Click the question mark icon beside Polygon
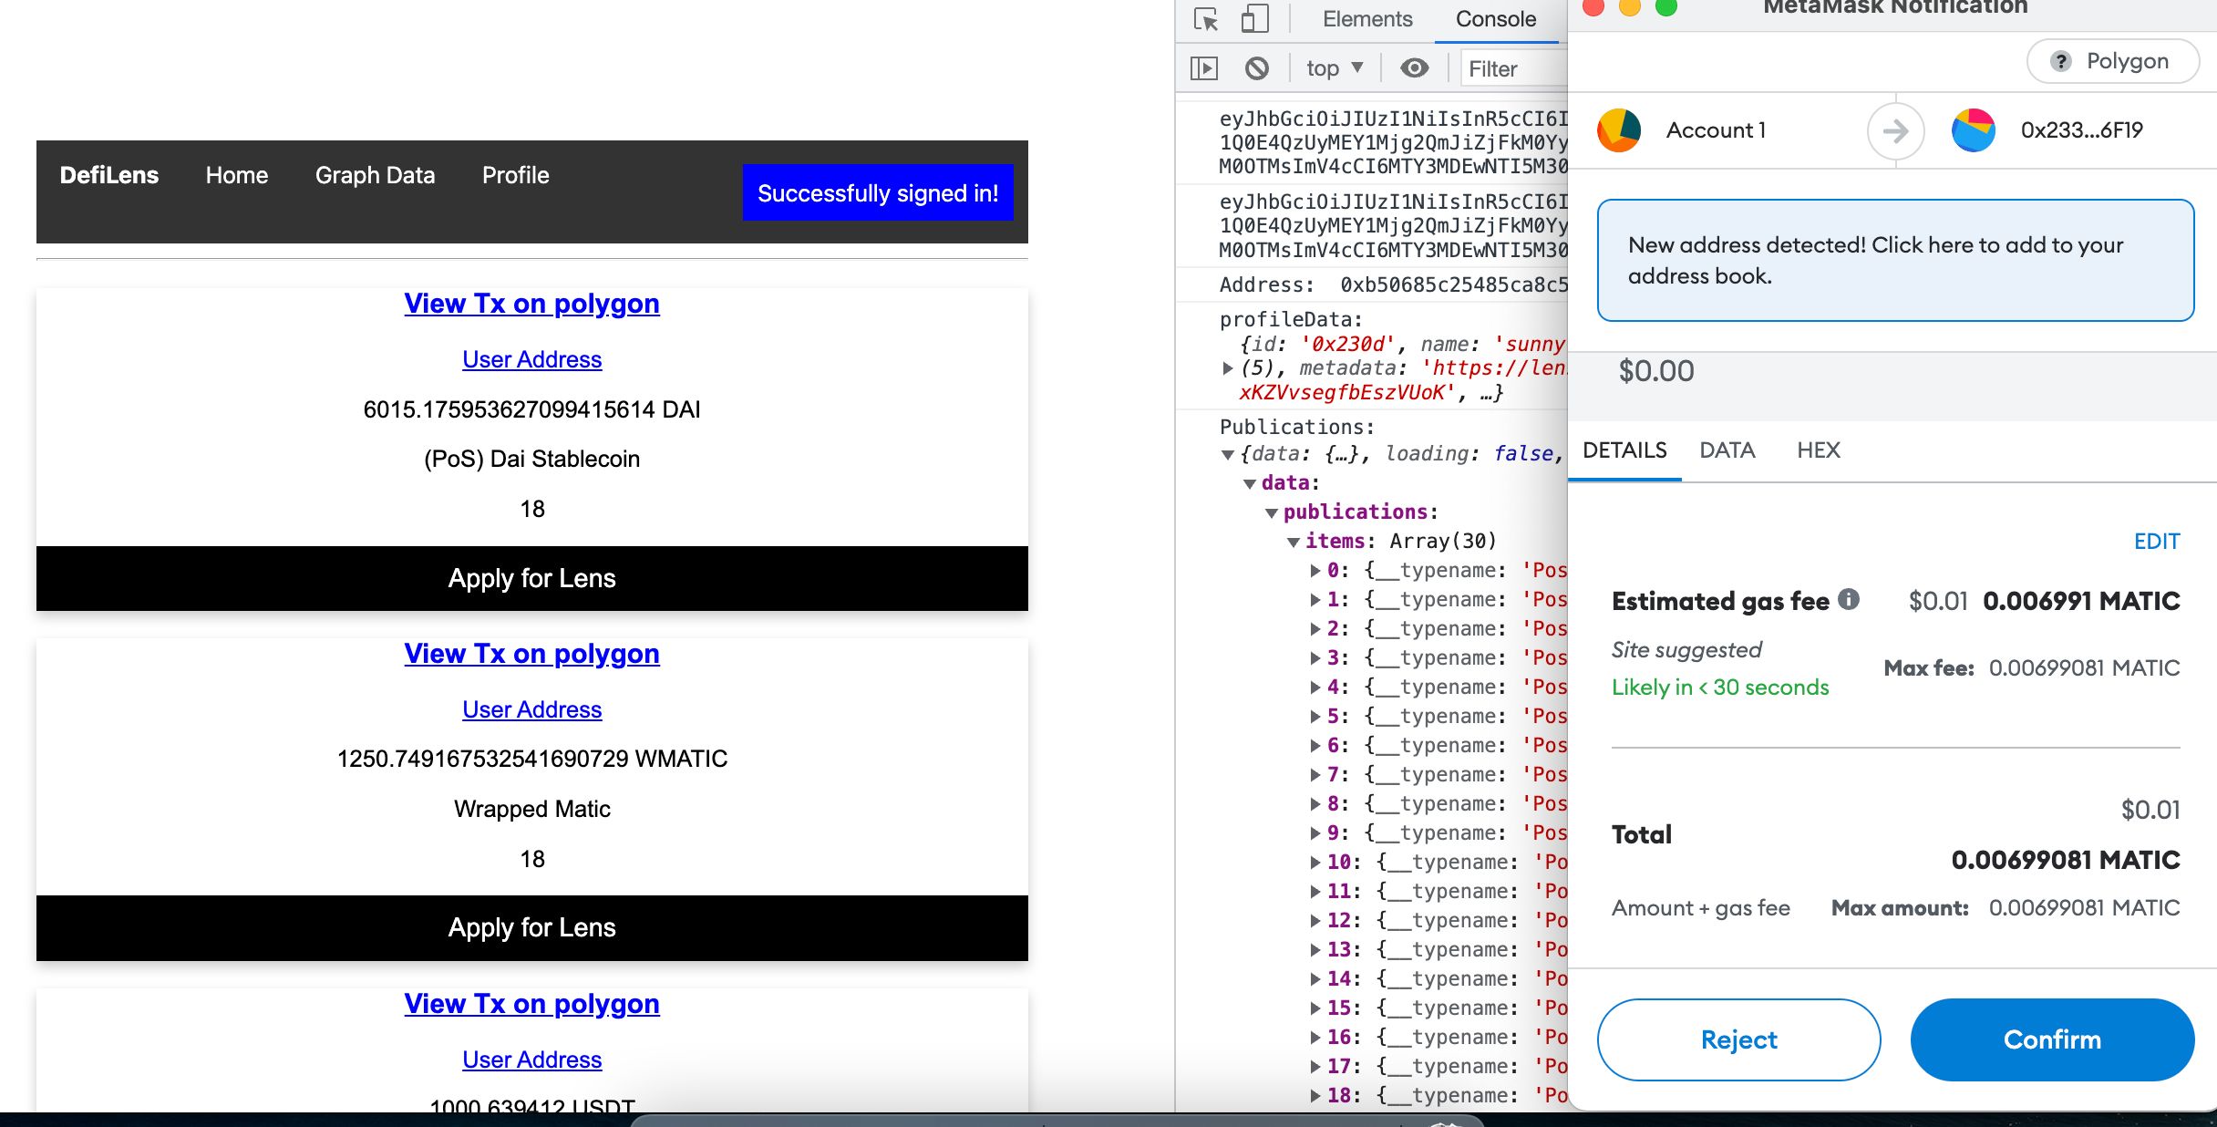Viewport: 2217px width, 1127px height. click(2060, 61)
